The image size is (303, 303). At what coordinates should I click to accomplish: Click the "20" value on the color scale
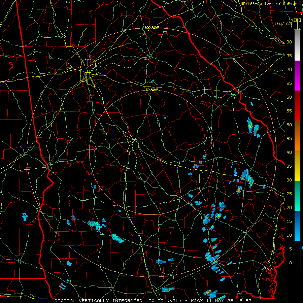289,207
